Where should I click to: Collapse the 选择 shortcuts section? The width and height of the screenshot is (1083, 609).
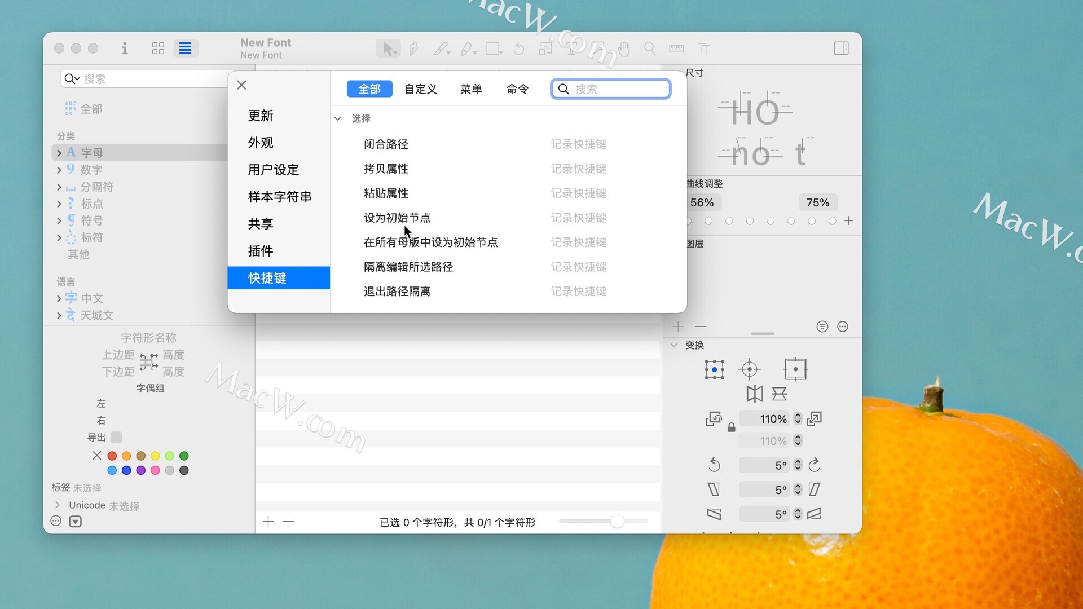(x=337, y=118)
